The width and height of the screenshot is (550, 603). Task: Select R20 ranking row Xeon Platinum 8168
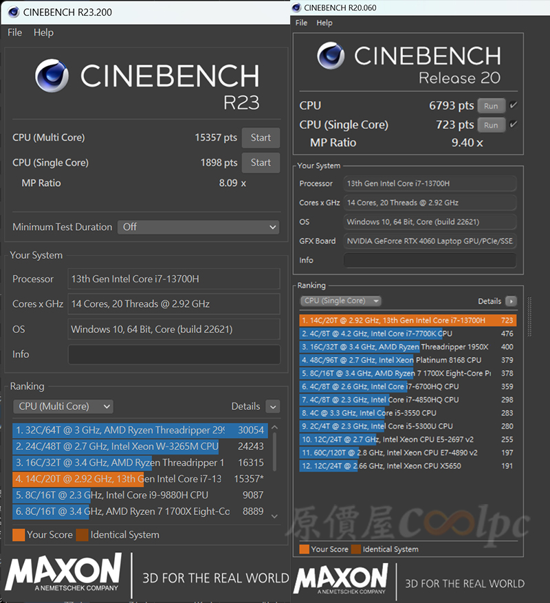(x=408, y=360)
